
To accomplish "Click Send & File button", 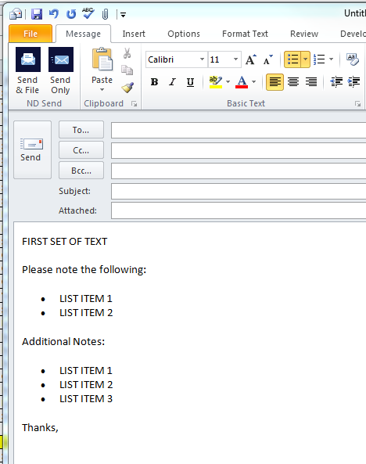I will (x=27, y=71).
